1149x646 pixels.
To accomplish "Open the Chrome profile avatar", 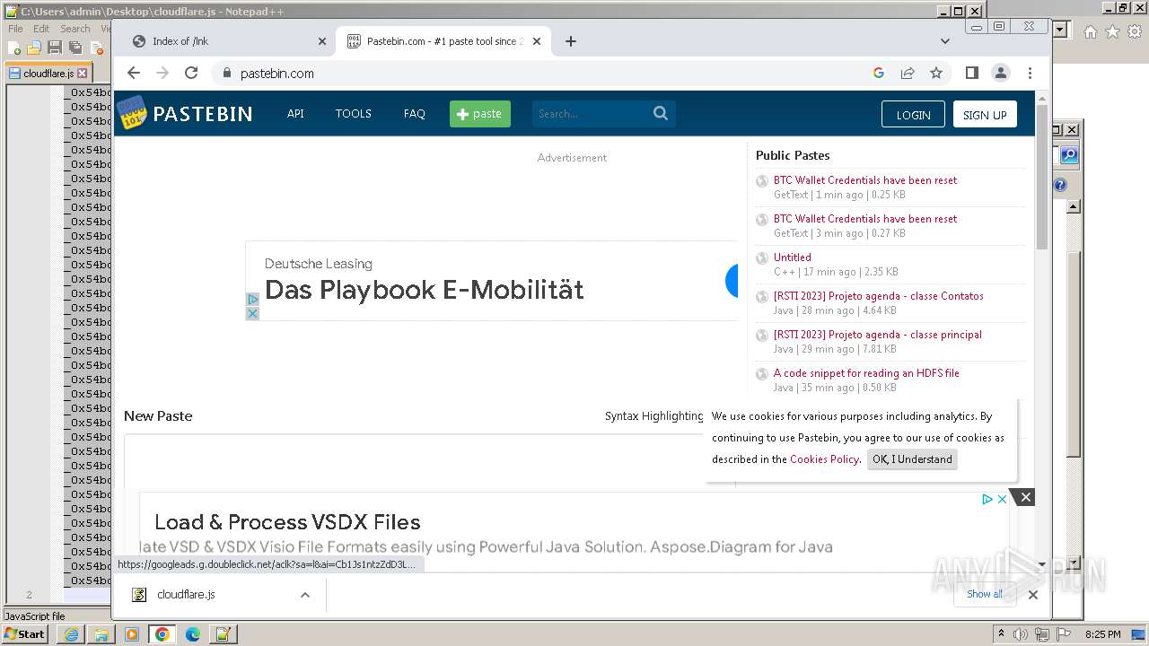I will 1001,73.
